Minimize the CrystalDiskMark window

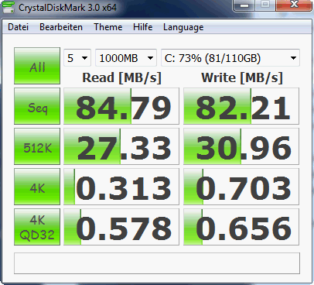(x=244, y=5)
